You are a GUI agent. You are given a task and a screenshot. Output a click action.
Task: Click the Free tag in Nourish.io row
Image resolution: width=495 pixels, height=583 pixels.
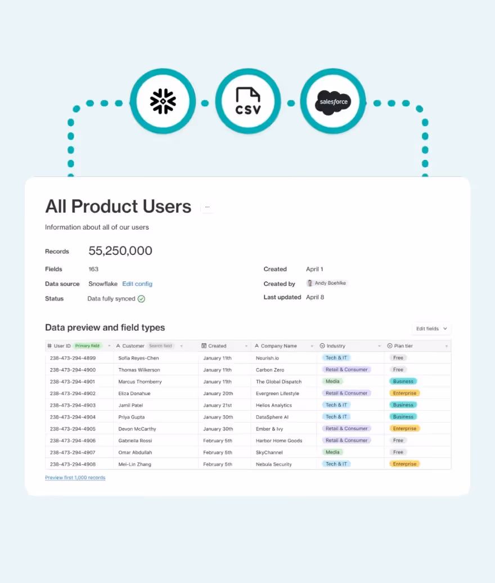point(398,358)
